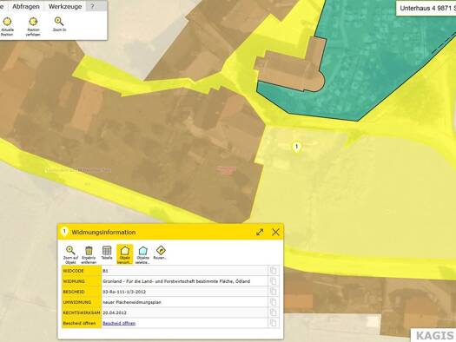
Task: Click the Routen direction sign icon
Action: pyautogui.click(x=160, y=253)
